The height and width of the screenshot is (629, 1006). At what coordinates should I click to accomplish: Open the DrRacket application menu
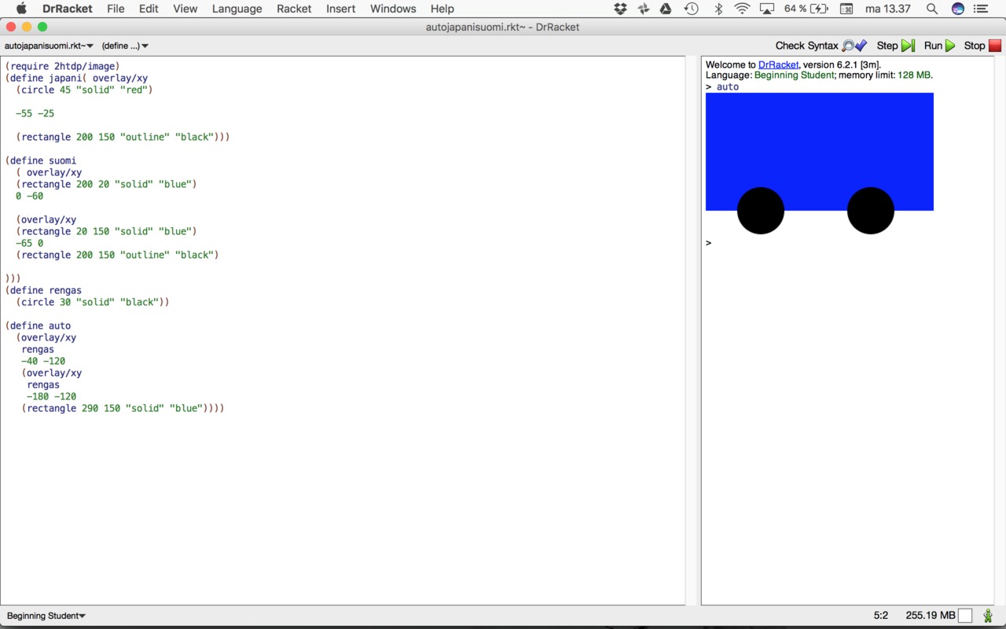pos(67,9)
